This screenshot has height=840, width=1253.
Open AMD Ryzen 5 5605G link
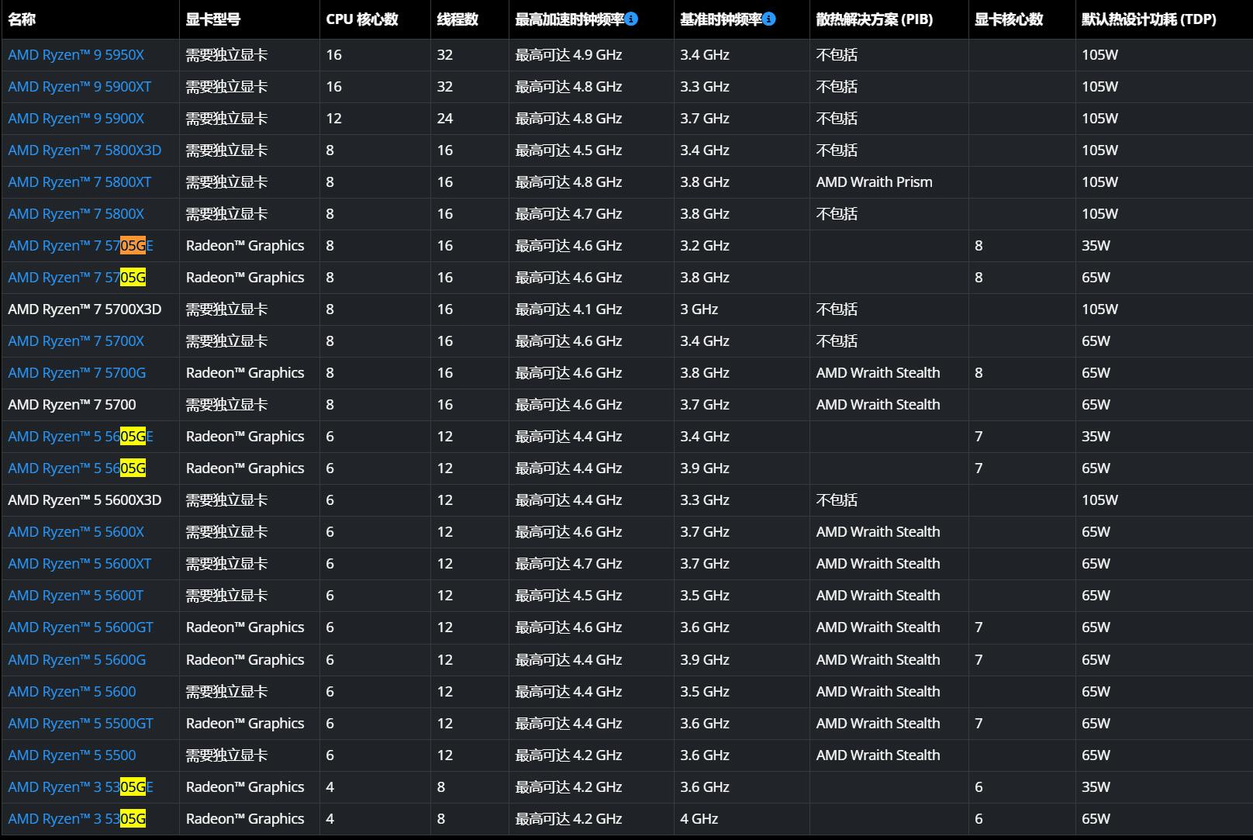(x=77, y=468)
